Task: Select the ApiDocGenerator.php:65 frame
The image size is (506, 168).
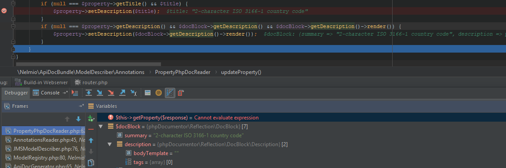Action: (x=43, y=166)
